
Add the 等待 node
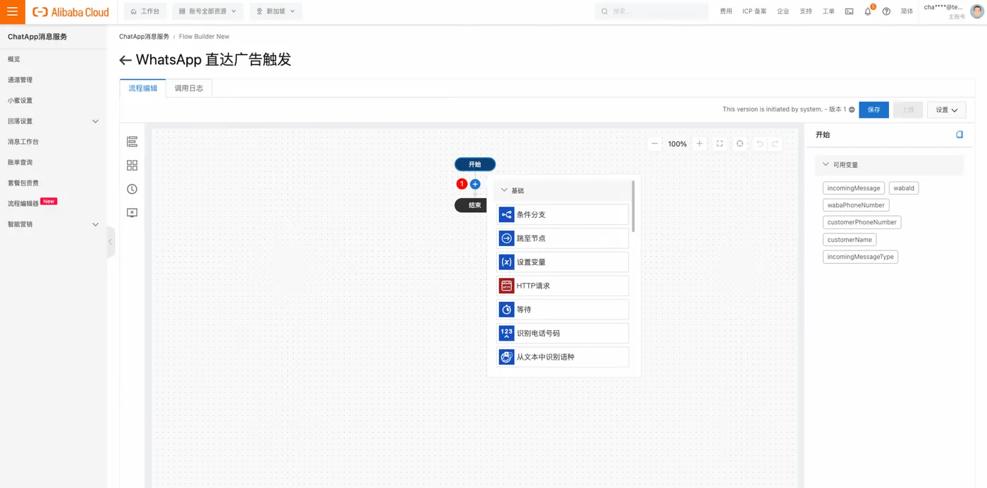coord(563,310)
